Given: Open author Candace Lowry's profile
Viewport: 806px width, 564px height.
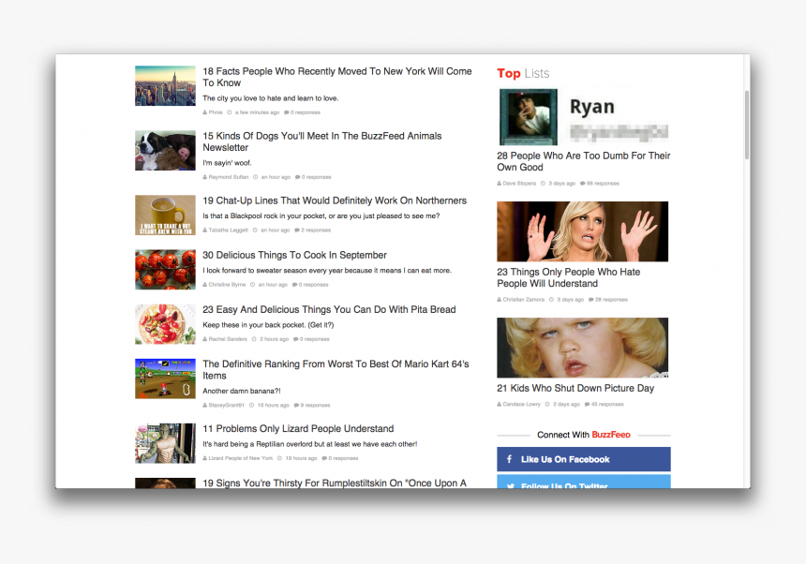Looking at the screenshot, I should tap(522, 404).
